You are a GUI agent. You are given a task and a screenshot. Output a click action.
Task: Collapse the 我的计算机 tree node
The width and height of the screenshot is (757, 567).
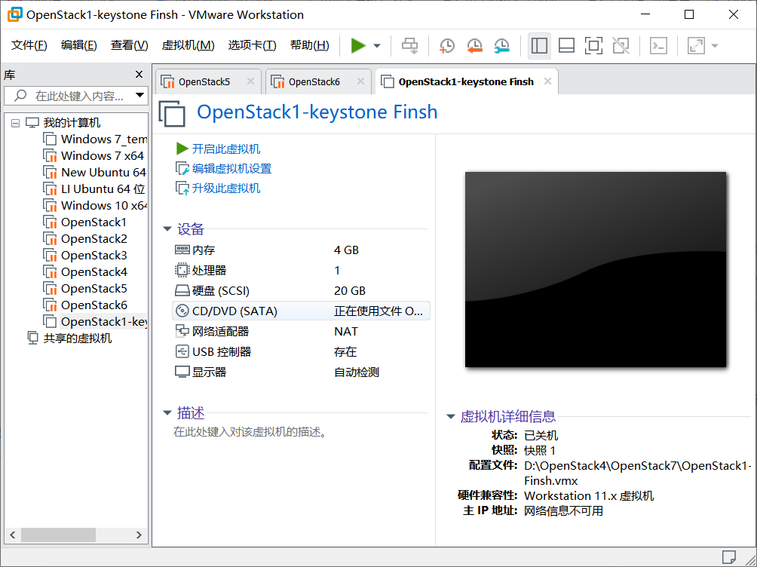[15, 123]
